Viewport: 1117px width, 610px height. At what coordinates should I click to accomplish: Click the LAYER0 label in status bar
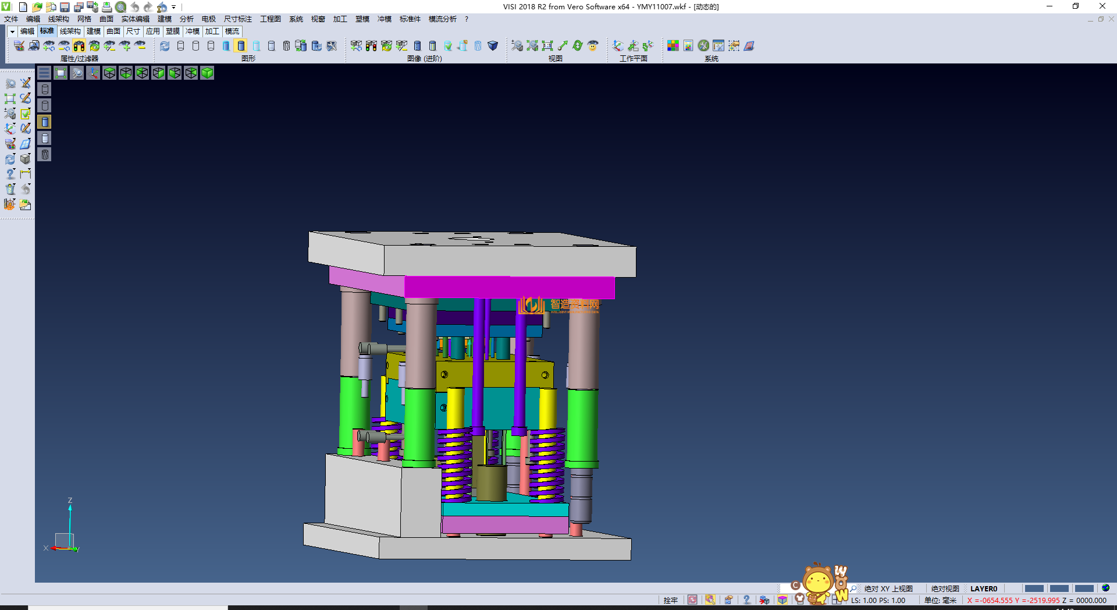983,588
